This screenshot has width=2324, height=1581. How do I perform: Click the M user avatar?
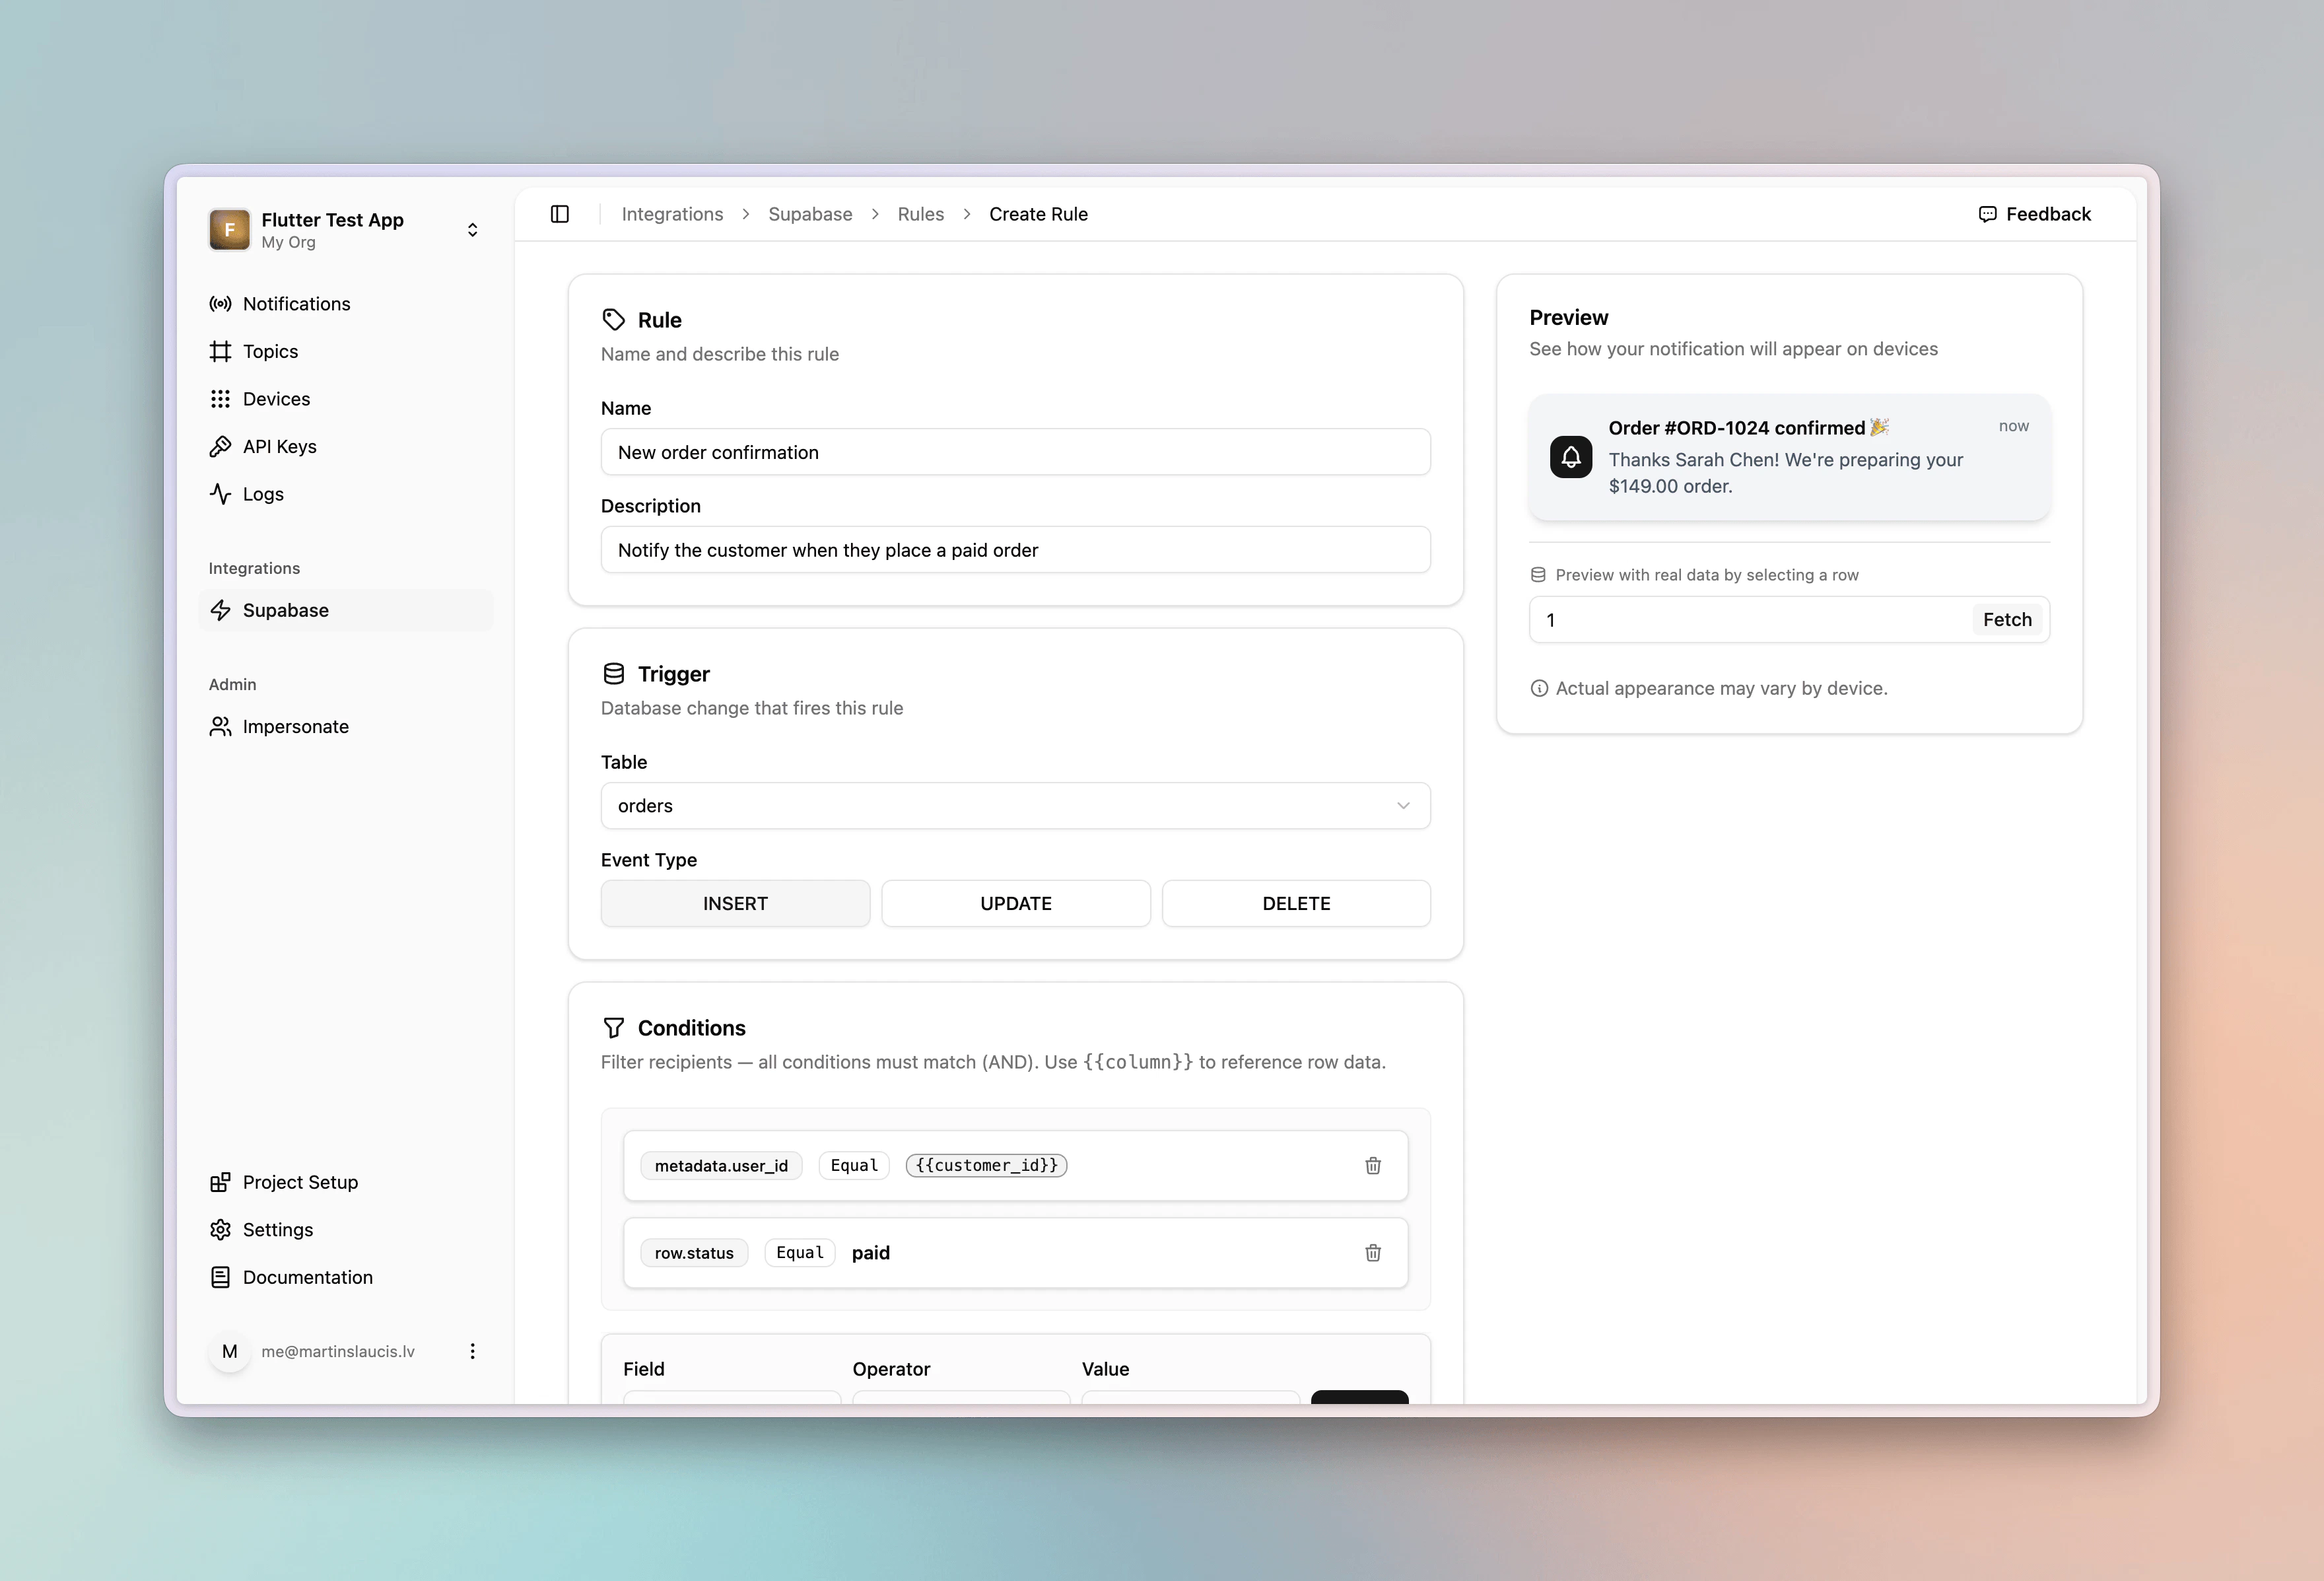(230, 1351)
